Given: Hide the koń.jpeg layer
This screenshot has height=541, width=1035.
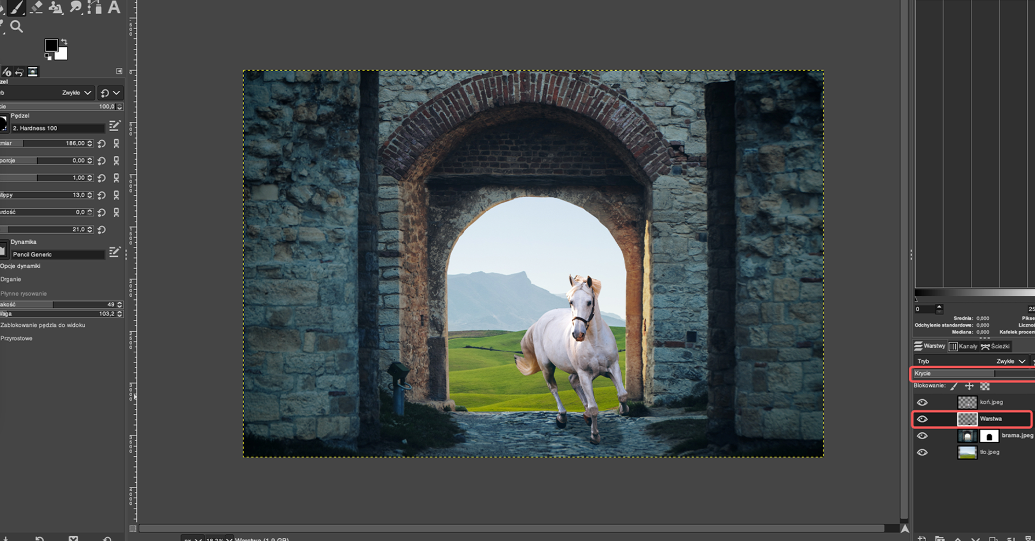Looking at the screenshot, I should click(x=922, y=402).
